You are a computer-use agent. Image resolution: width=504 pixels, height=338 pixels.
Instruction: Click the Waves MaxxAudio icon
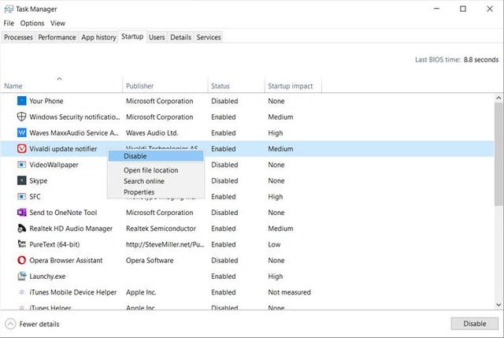click(x=21, y=133)
